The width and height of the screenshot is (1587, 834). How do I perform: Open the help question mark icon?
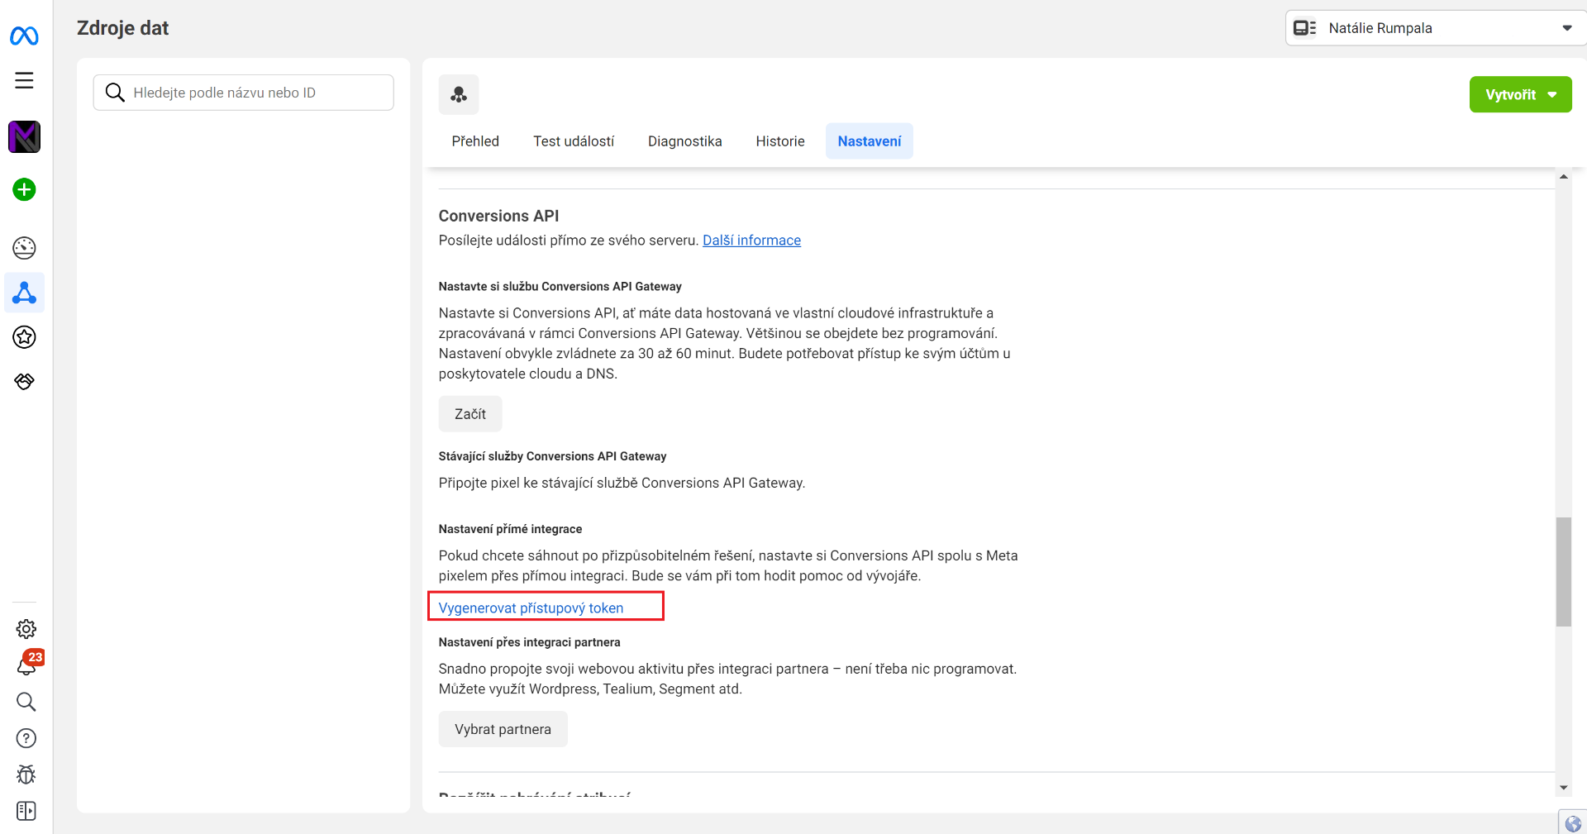[x=26, y=738]
